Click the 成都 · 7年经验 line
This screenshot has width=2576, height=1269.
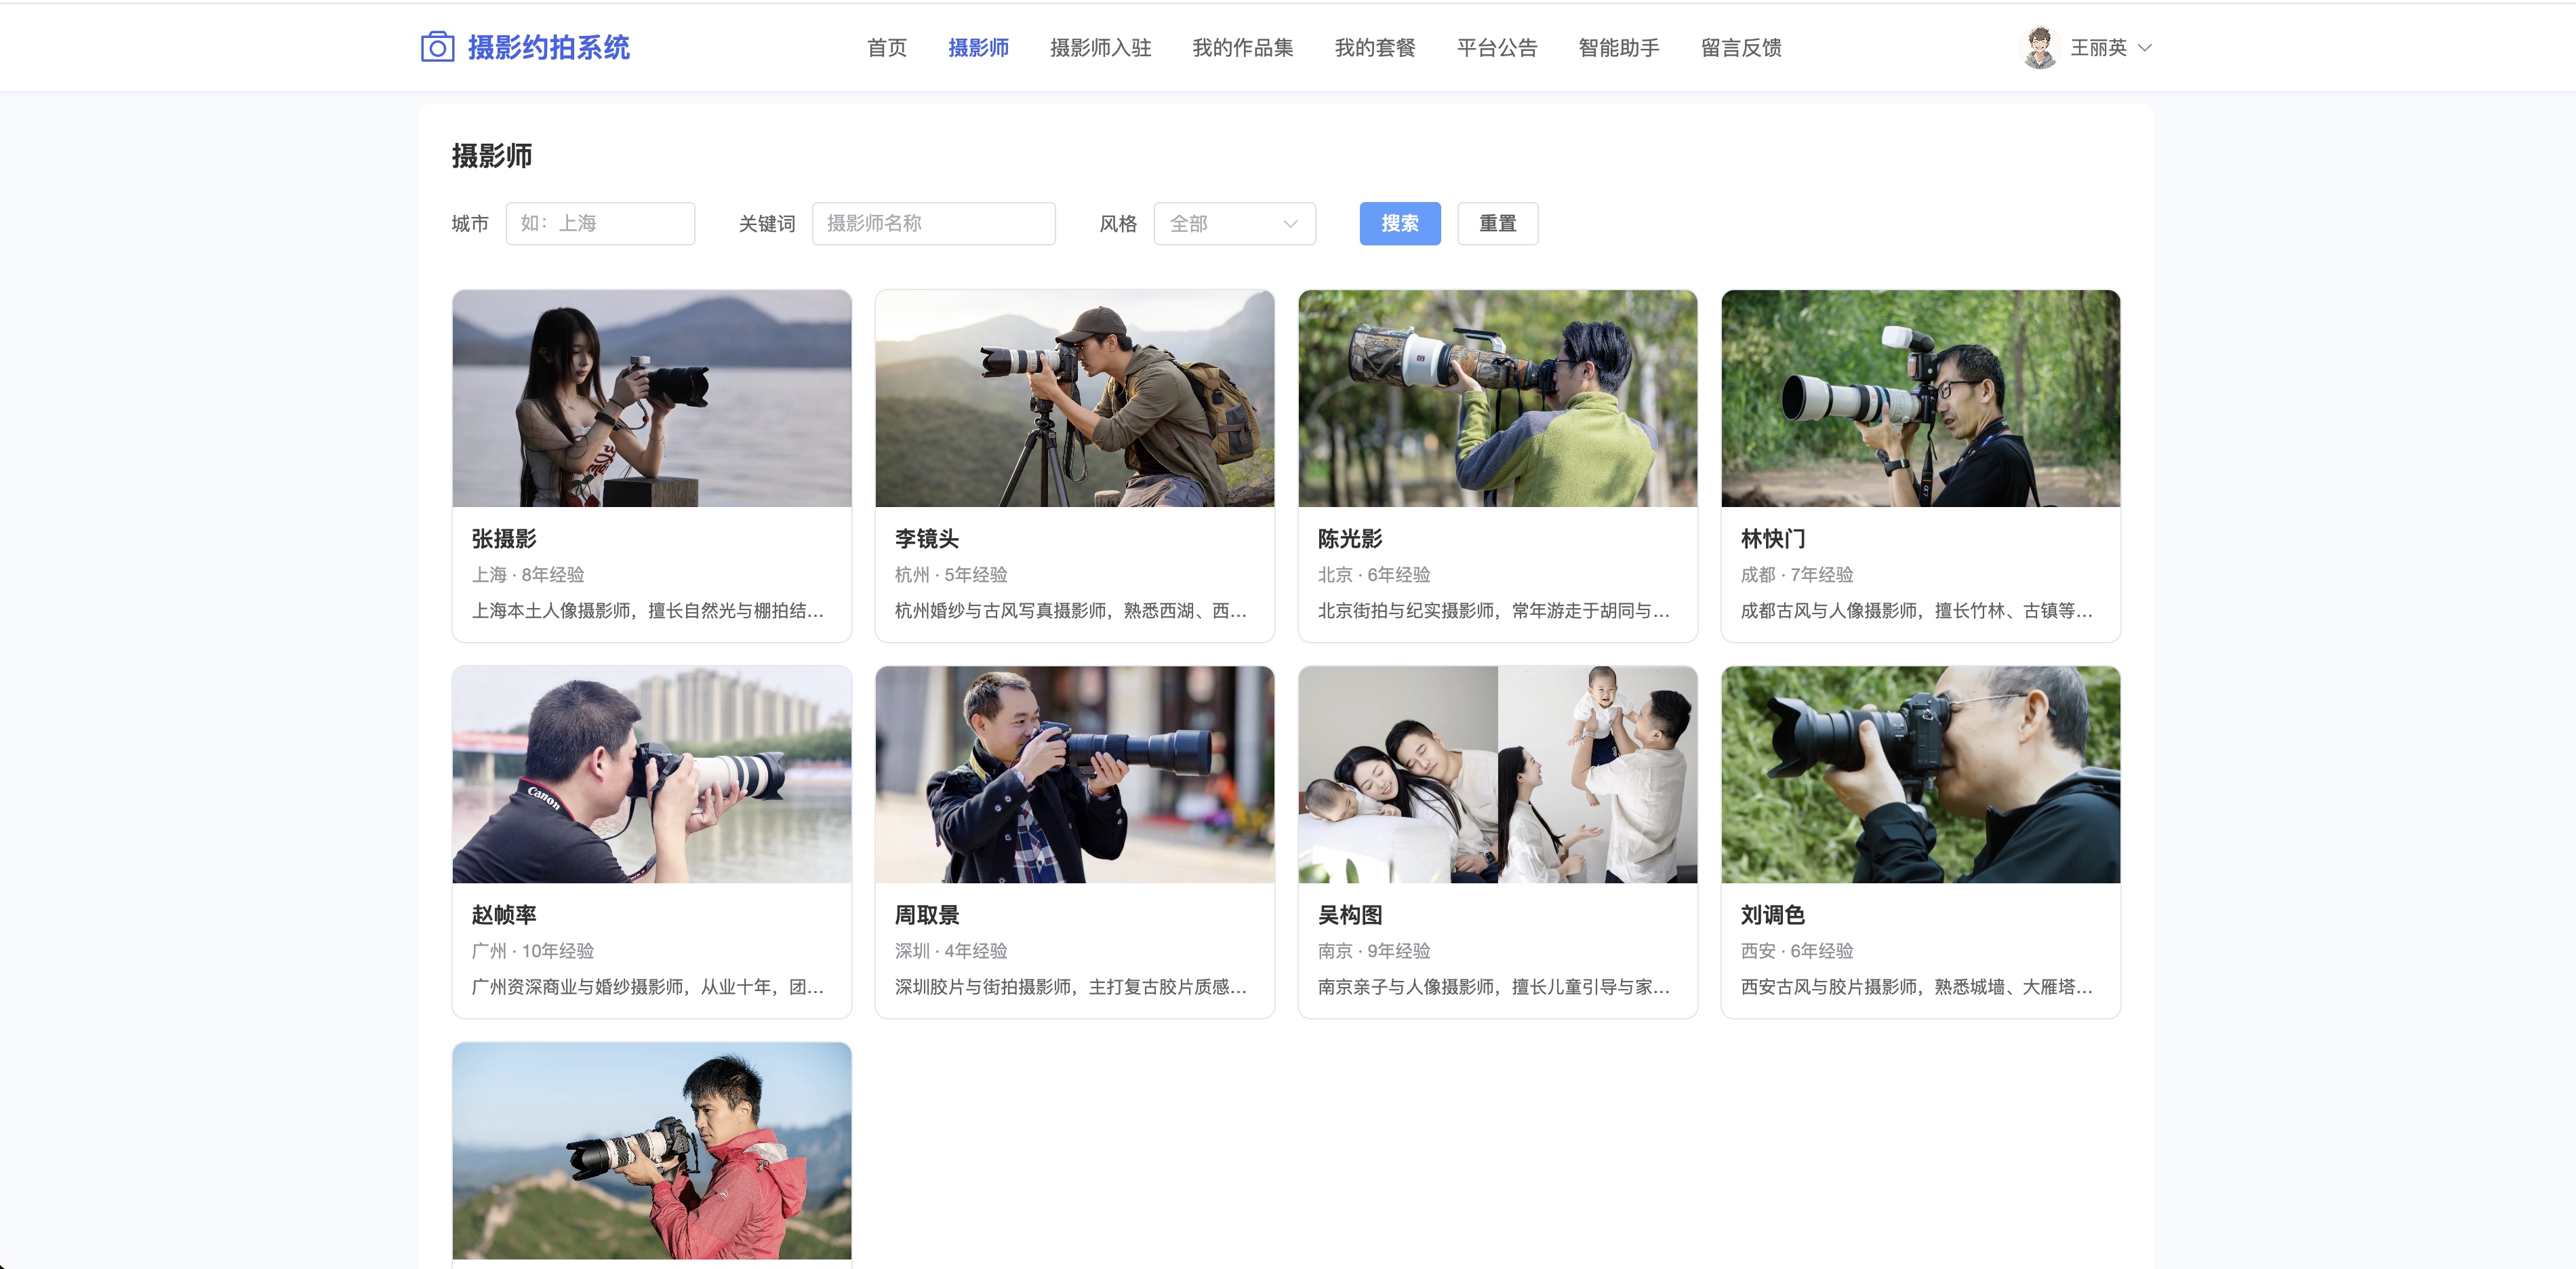pos(1797,575)
